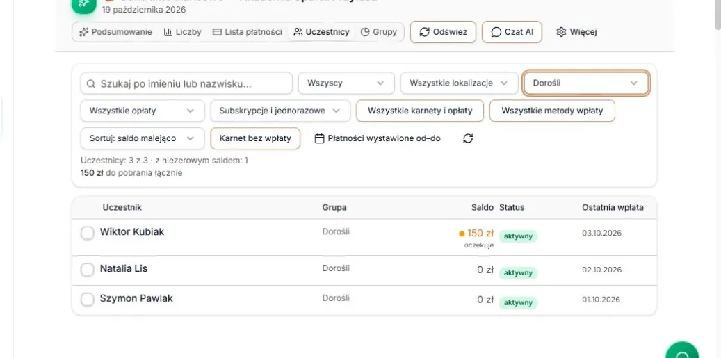The width and height of the screenshot is (721, 358).
Task: Click the green sparkle logo icon
Action: click(83, 5)
